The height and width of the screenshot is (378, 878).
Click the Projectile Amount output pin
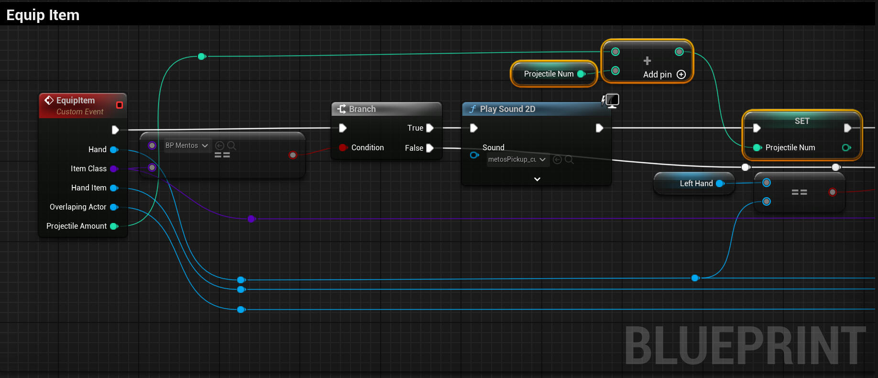coord(114,226)
